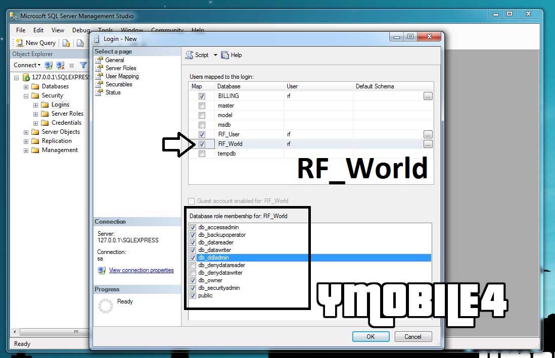Viewport: 555px width, 358px height.
Task: Open the File menu
Action: 21,30
